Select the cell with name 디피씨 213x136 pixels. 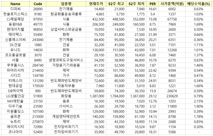coord(15,9)
